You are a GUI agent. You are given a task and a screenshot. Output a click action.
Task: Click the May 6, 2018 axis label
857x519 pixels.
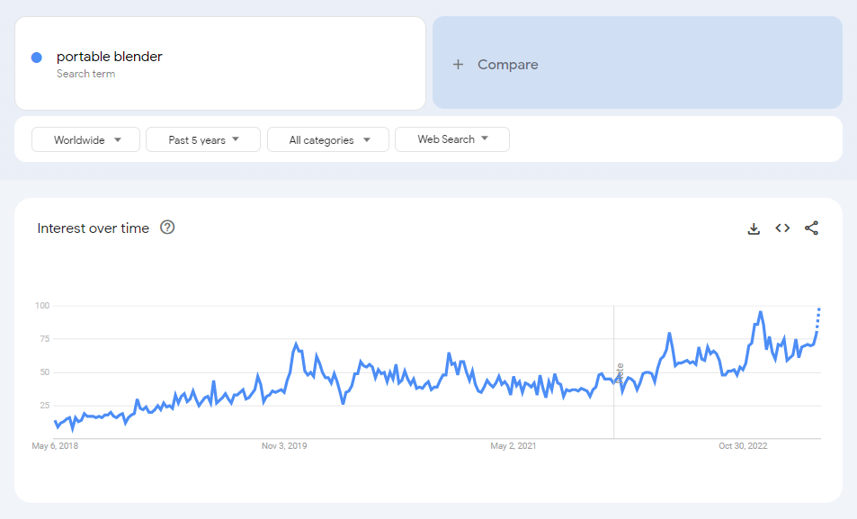54,445
